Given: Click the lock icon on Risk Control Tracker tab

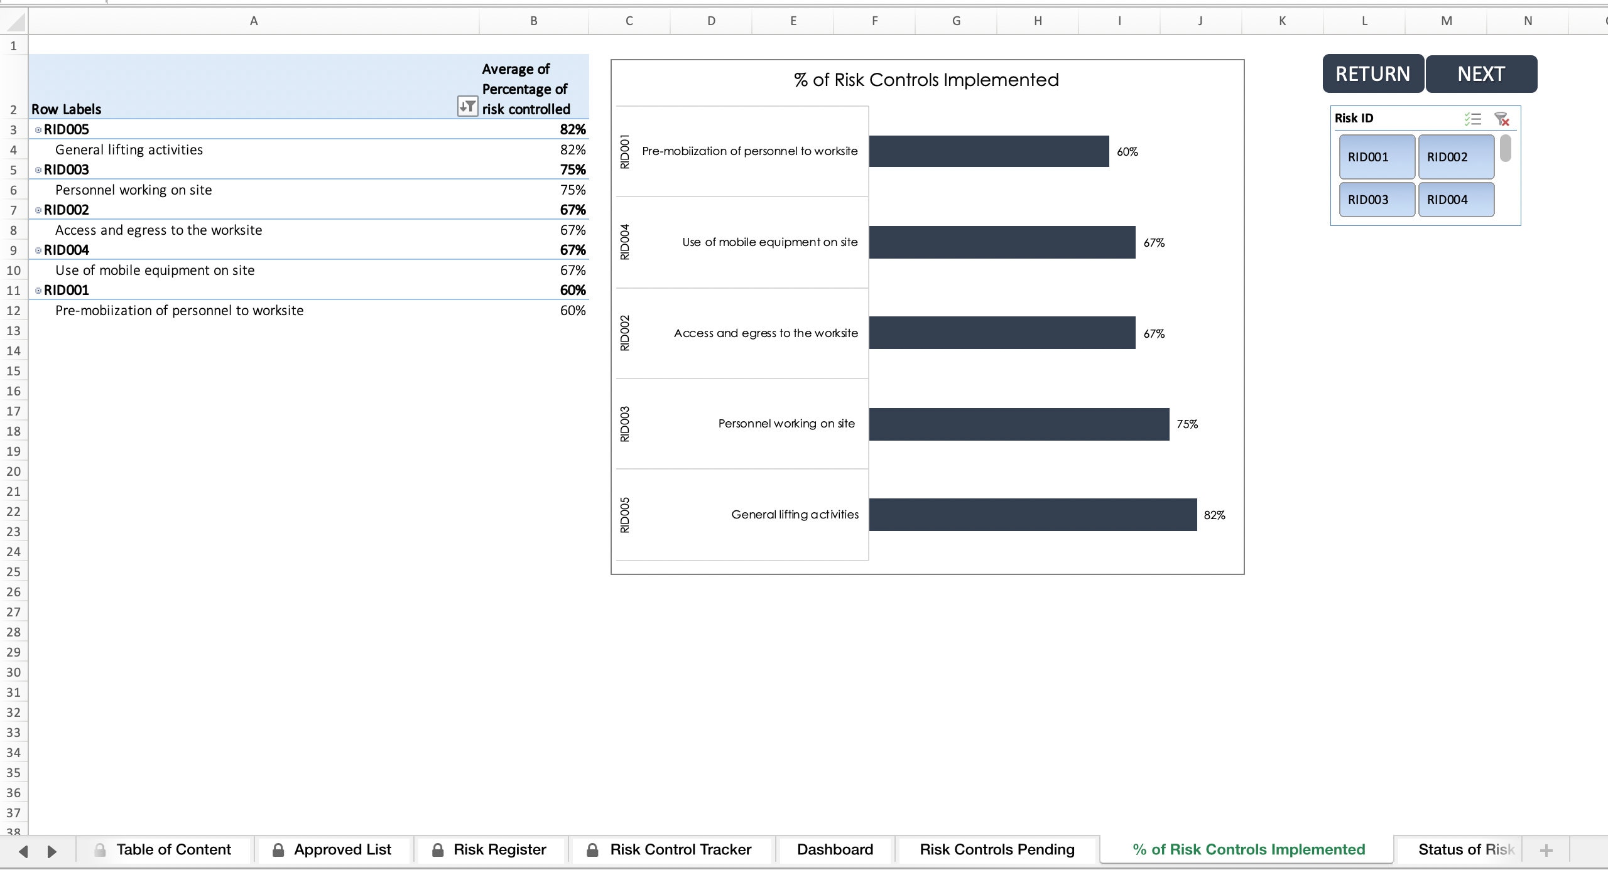Looking at the screenshot, I should [591, 849].
